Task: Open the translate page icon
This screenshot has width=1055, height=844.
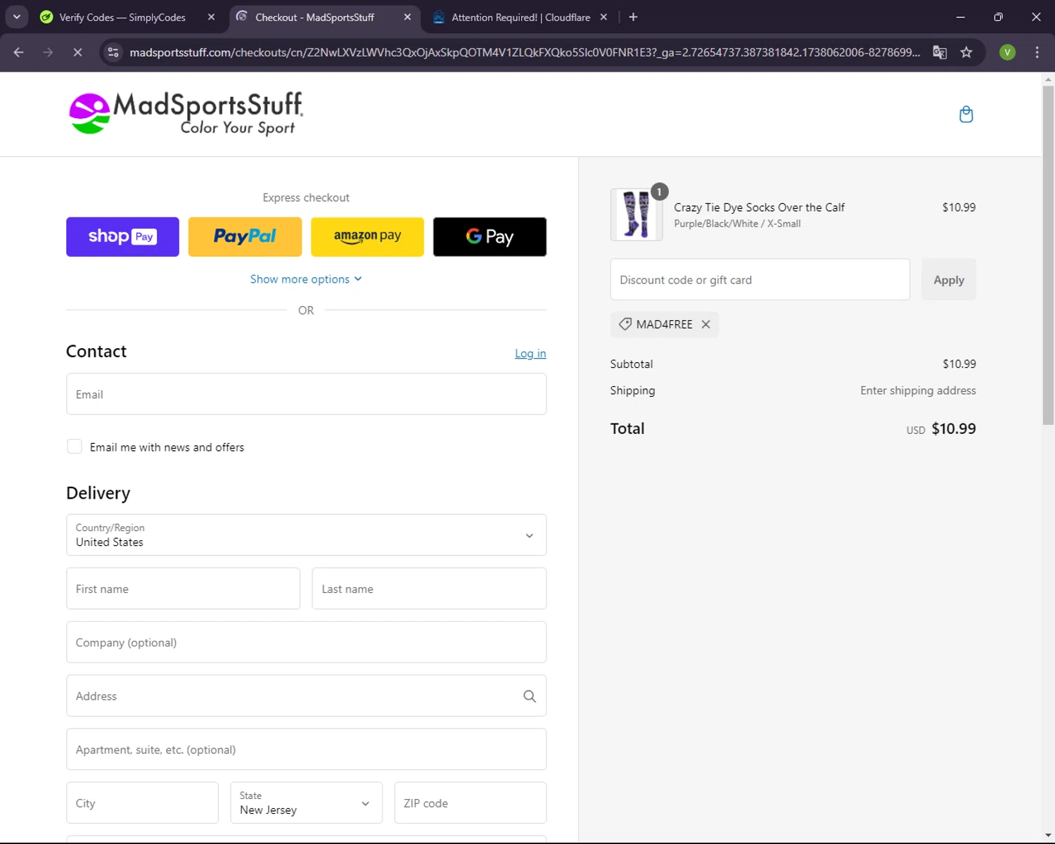Action: pos(940,52)
